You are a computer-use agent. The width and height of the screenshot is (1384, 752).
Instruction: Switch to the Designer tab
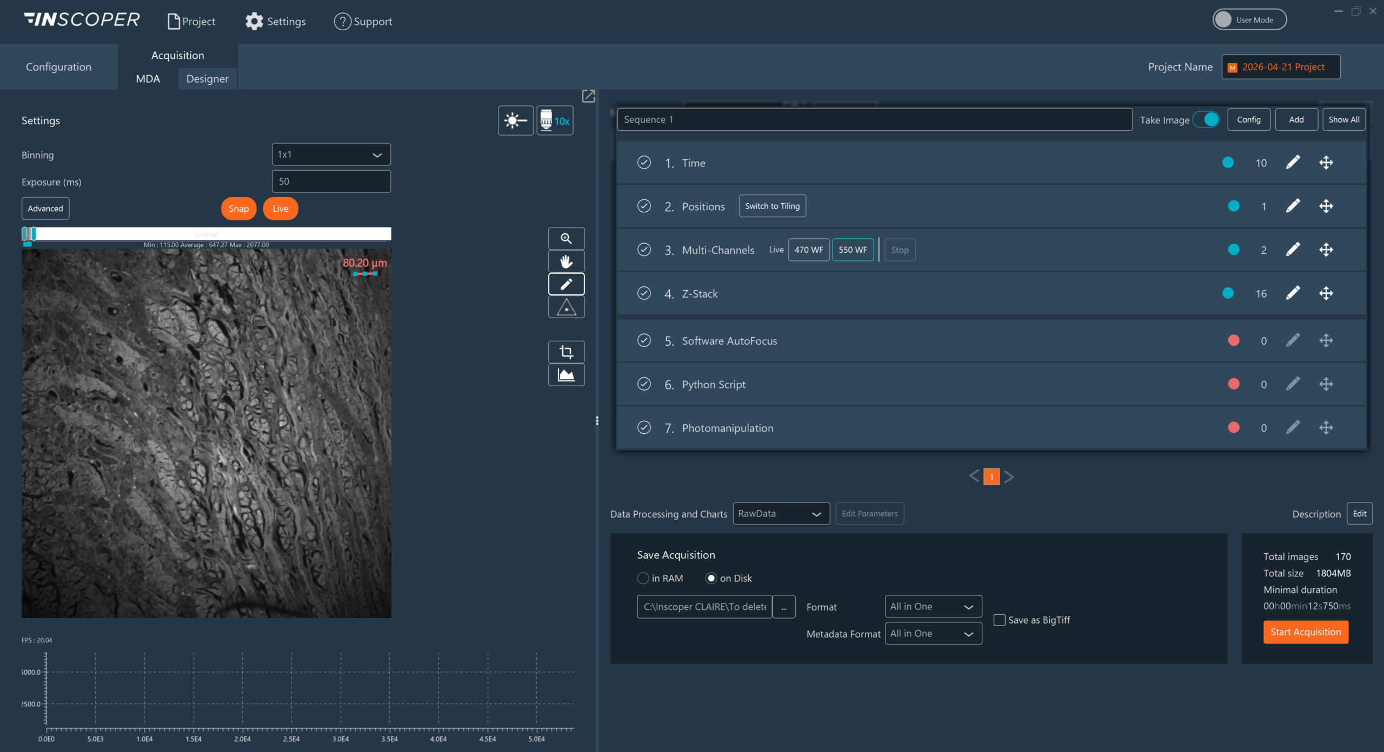(x=207, y=79)
